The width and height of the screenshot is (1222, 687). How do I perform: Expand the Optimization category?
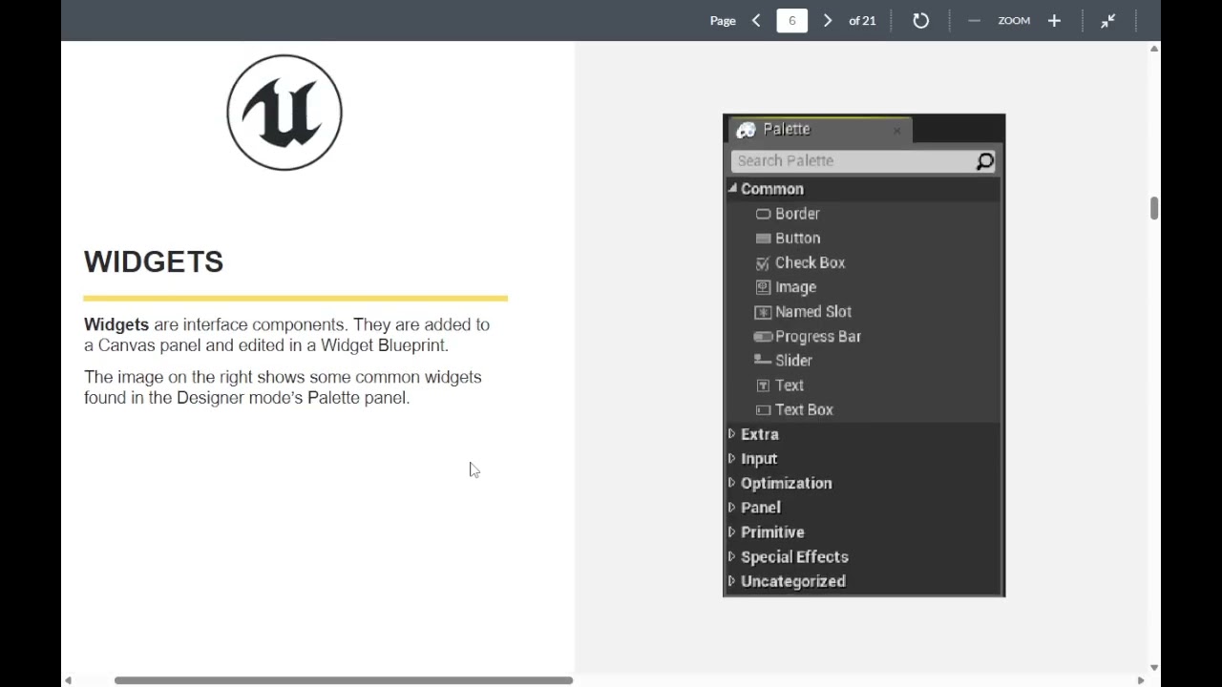732,484
